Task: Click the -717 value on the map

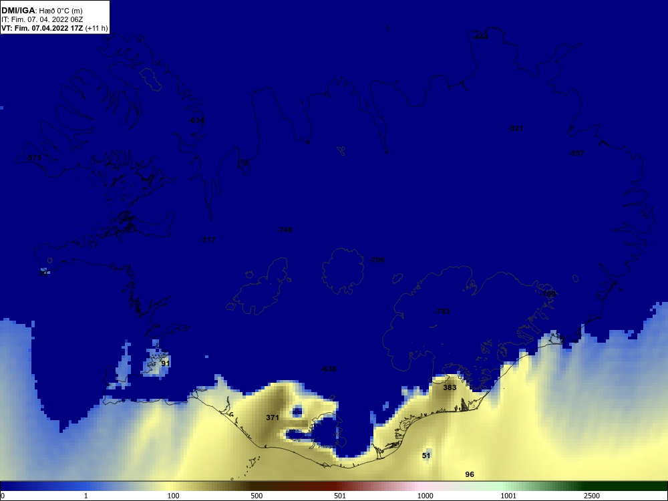Action: pyautogui.click(x=208, y=240)
